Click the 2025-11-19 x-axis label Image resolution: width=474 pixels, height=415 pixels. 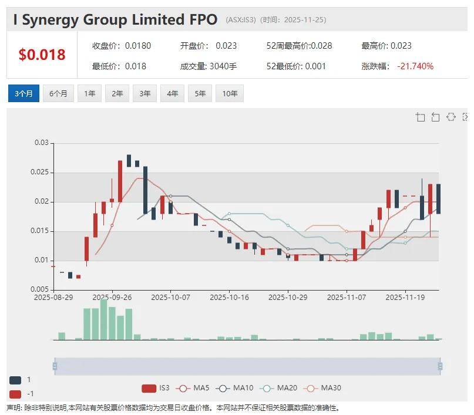click(405, 298)
